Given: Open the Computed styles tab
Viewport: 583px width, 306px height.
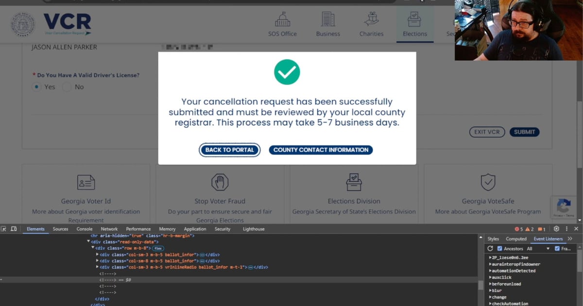Looking at the screenshot, I should click(516, 238).
